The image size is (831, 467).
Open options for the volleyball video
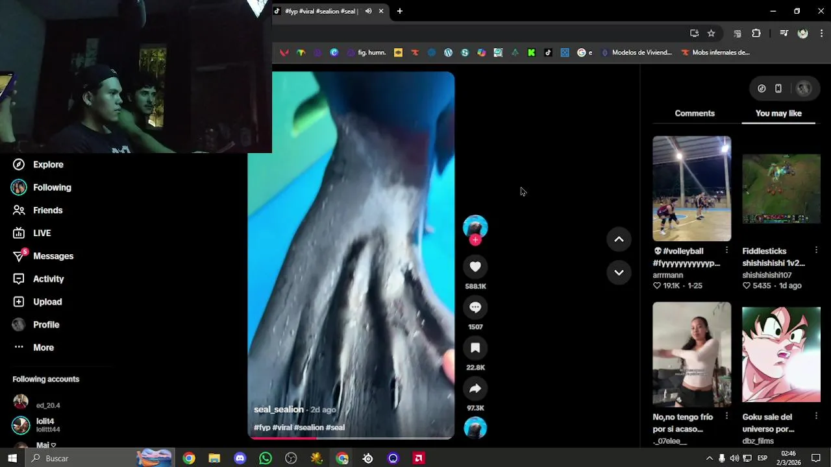click(726, 250)
